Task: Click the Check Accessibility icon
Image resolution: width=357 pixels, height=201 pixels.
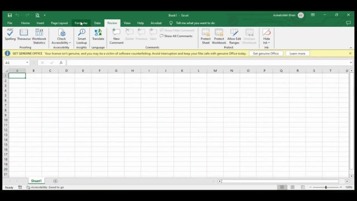Action: point(61,32)
